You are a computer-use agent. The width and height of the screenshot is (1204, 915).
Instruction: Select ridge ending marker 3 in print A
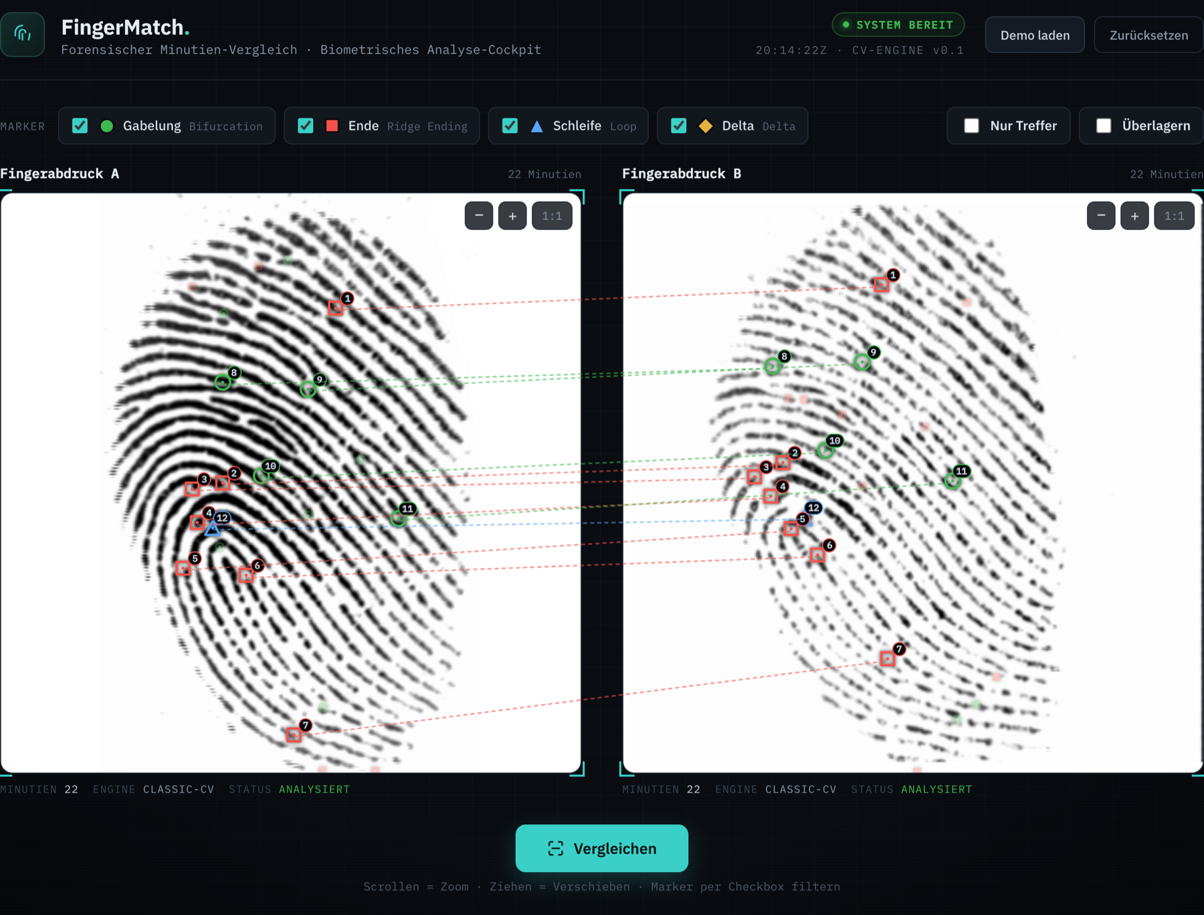[x=192, y=489]
